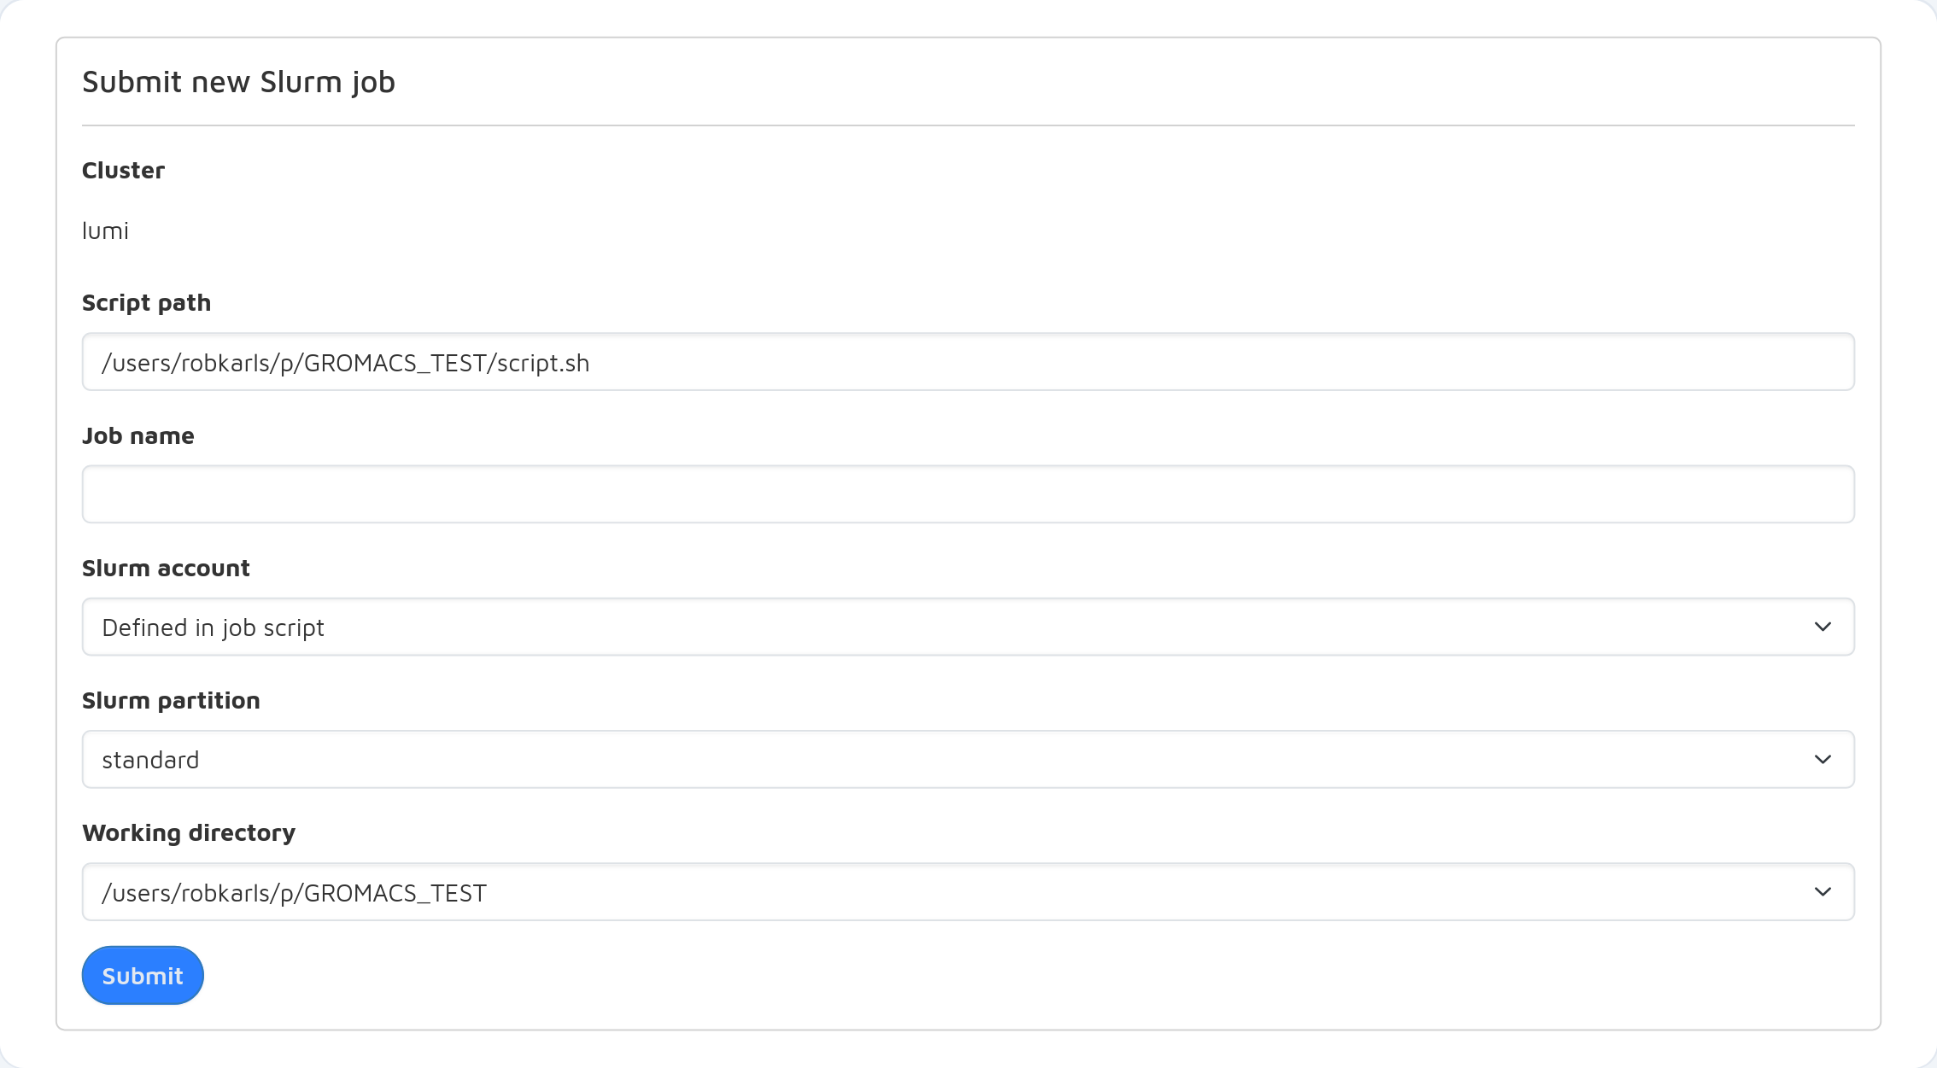This screenshot has height=1068, width=1937.
Task: Click the Slurm partition label
Action: [x=171, y=701]
